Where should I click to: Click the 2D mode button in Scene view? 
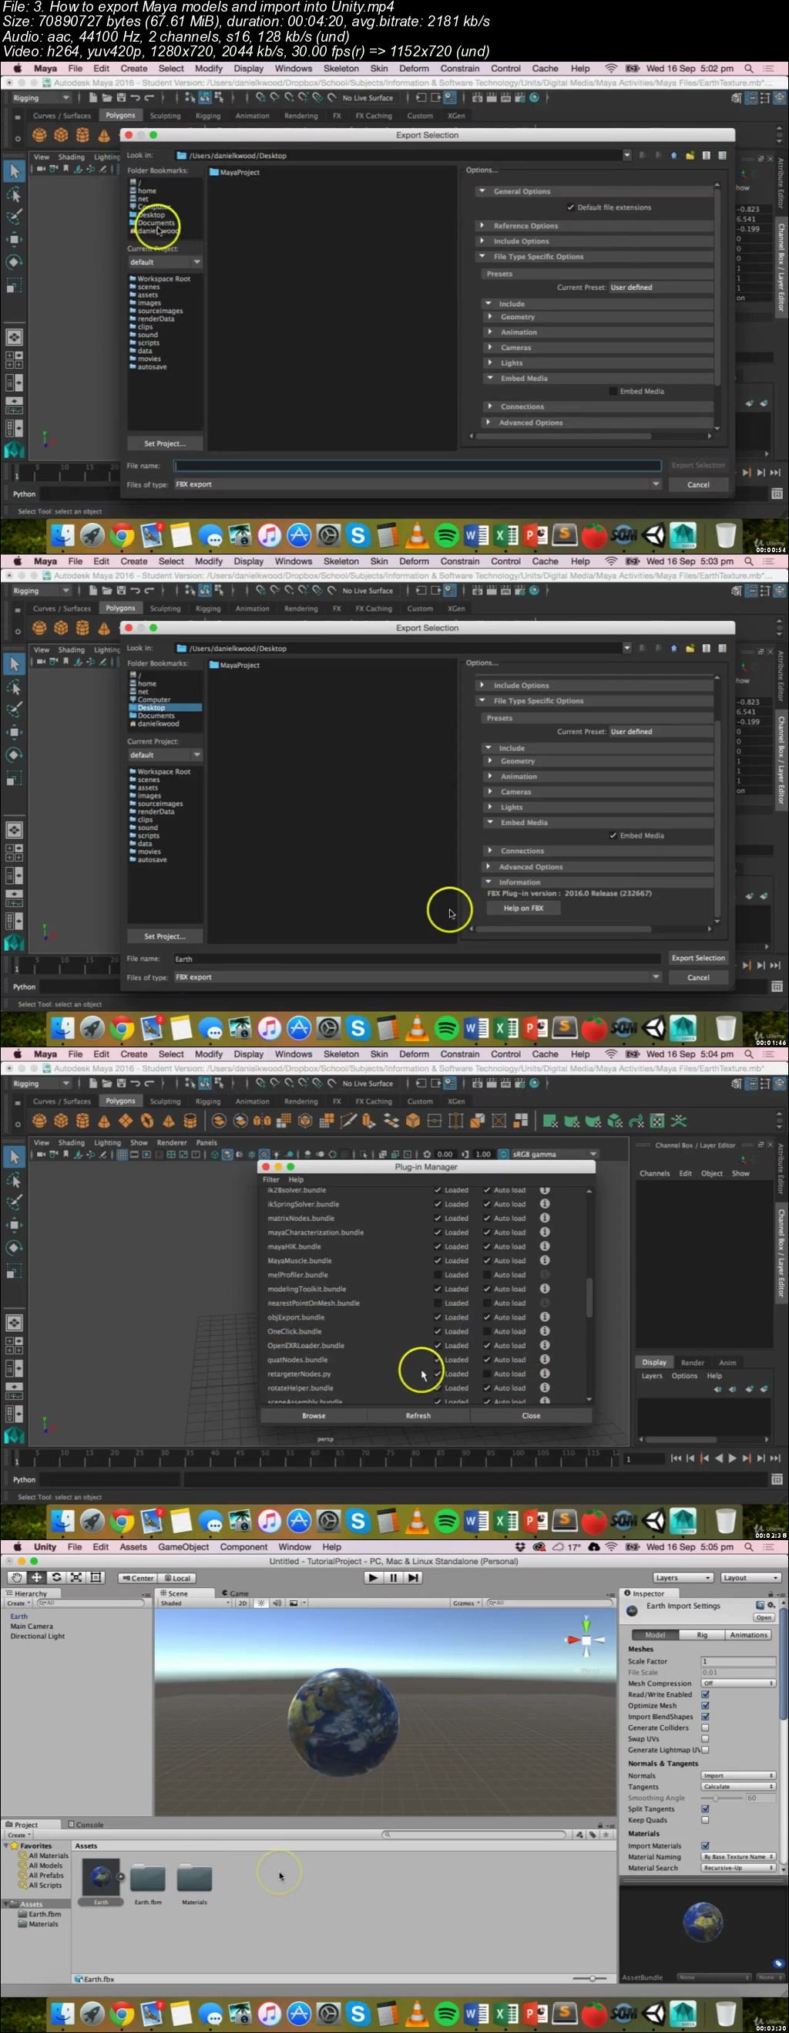[x=243, y=1603]
